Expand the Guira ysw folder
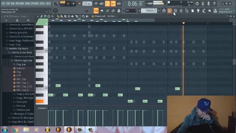The image size is (236, 133). (20, 102)
